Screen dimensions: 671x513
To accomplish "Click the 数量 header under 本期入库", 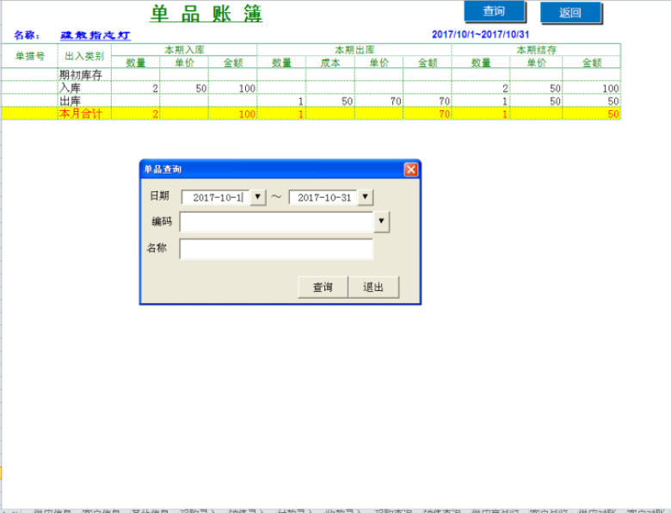I will (x=136, y=63).
